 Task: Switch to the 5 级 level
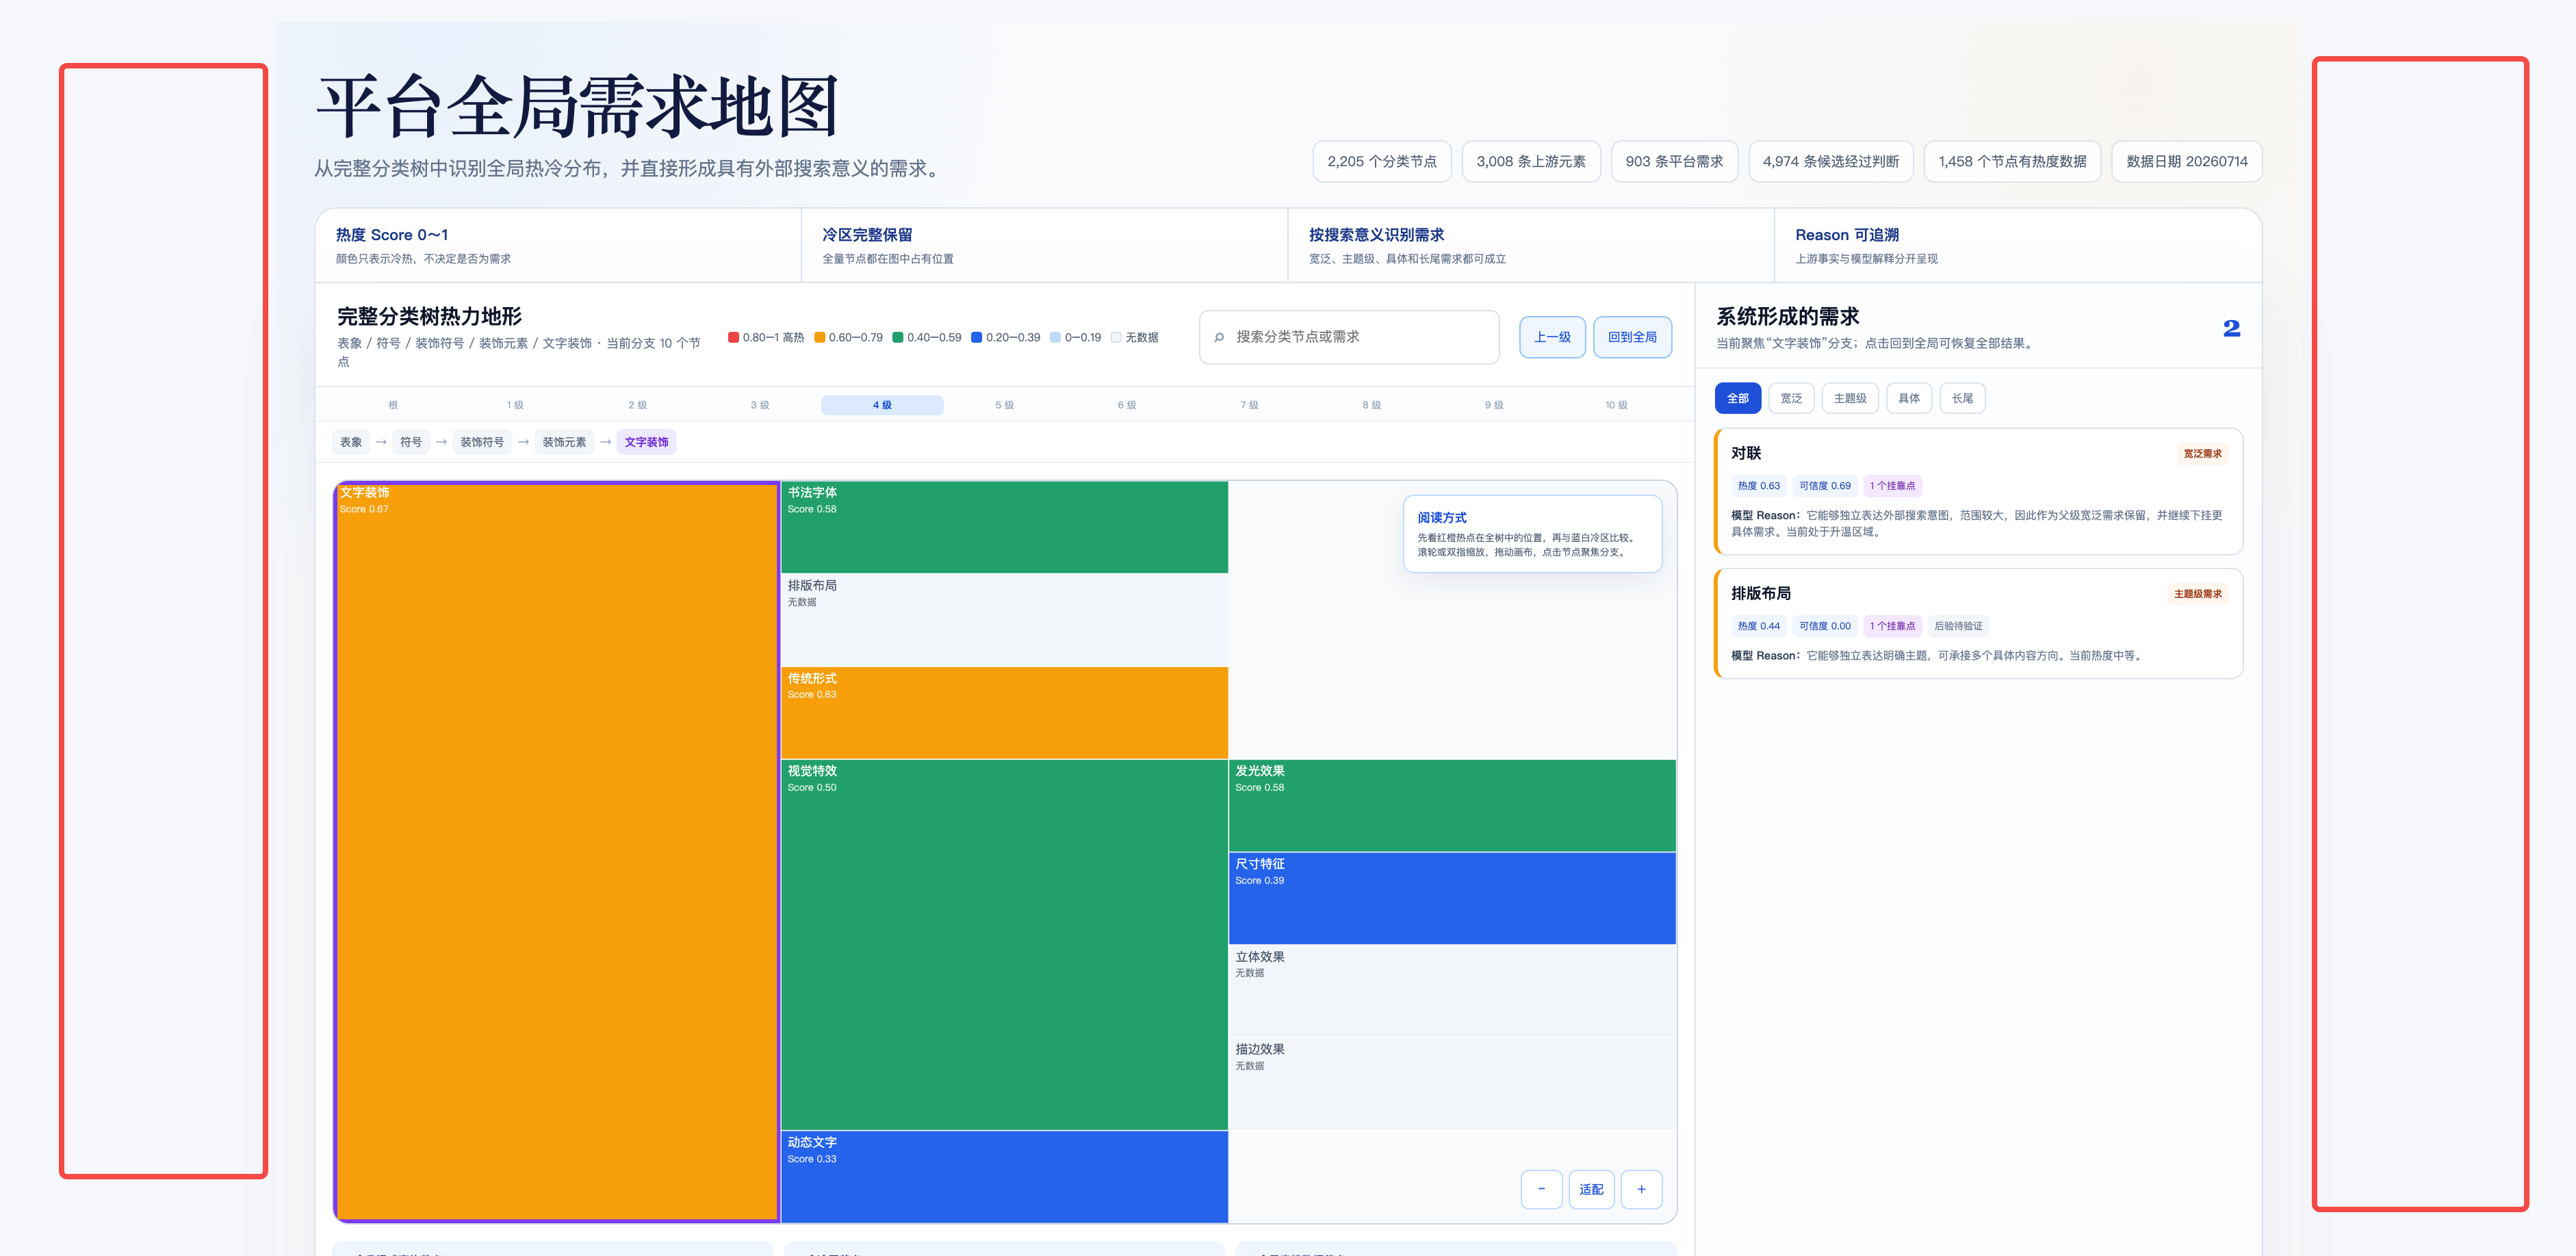click(1004, 405)
